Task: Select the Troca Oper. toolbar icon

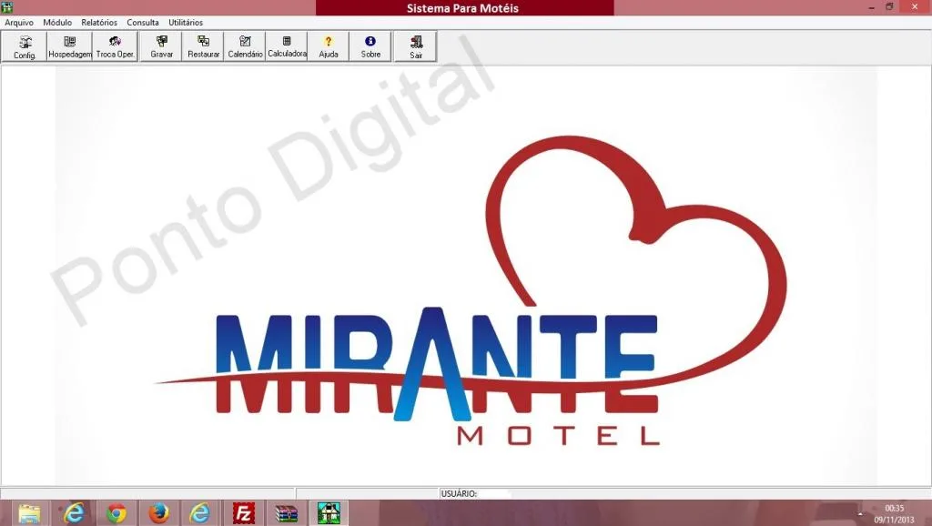Action: point(116,47)
